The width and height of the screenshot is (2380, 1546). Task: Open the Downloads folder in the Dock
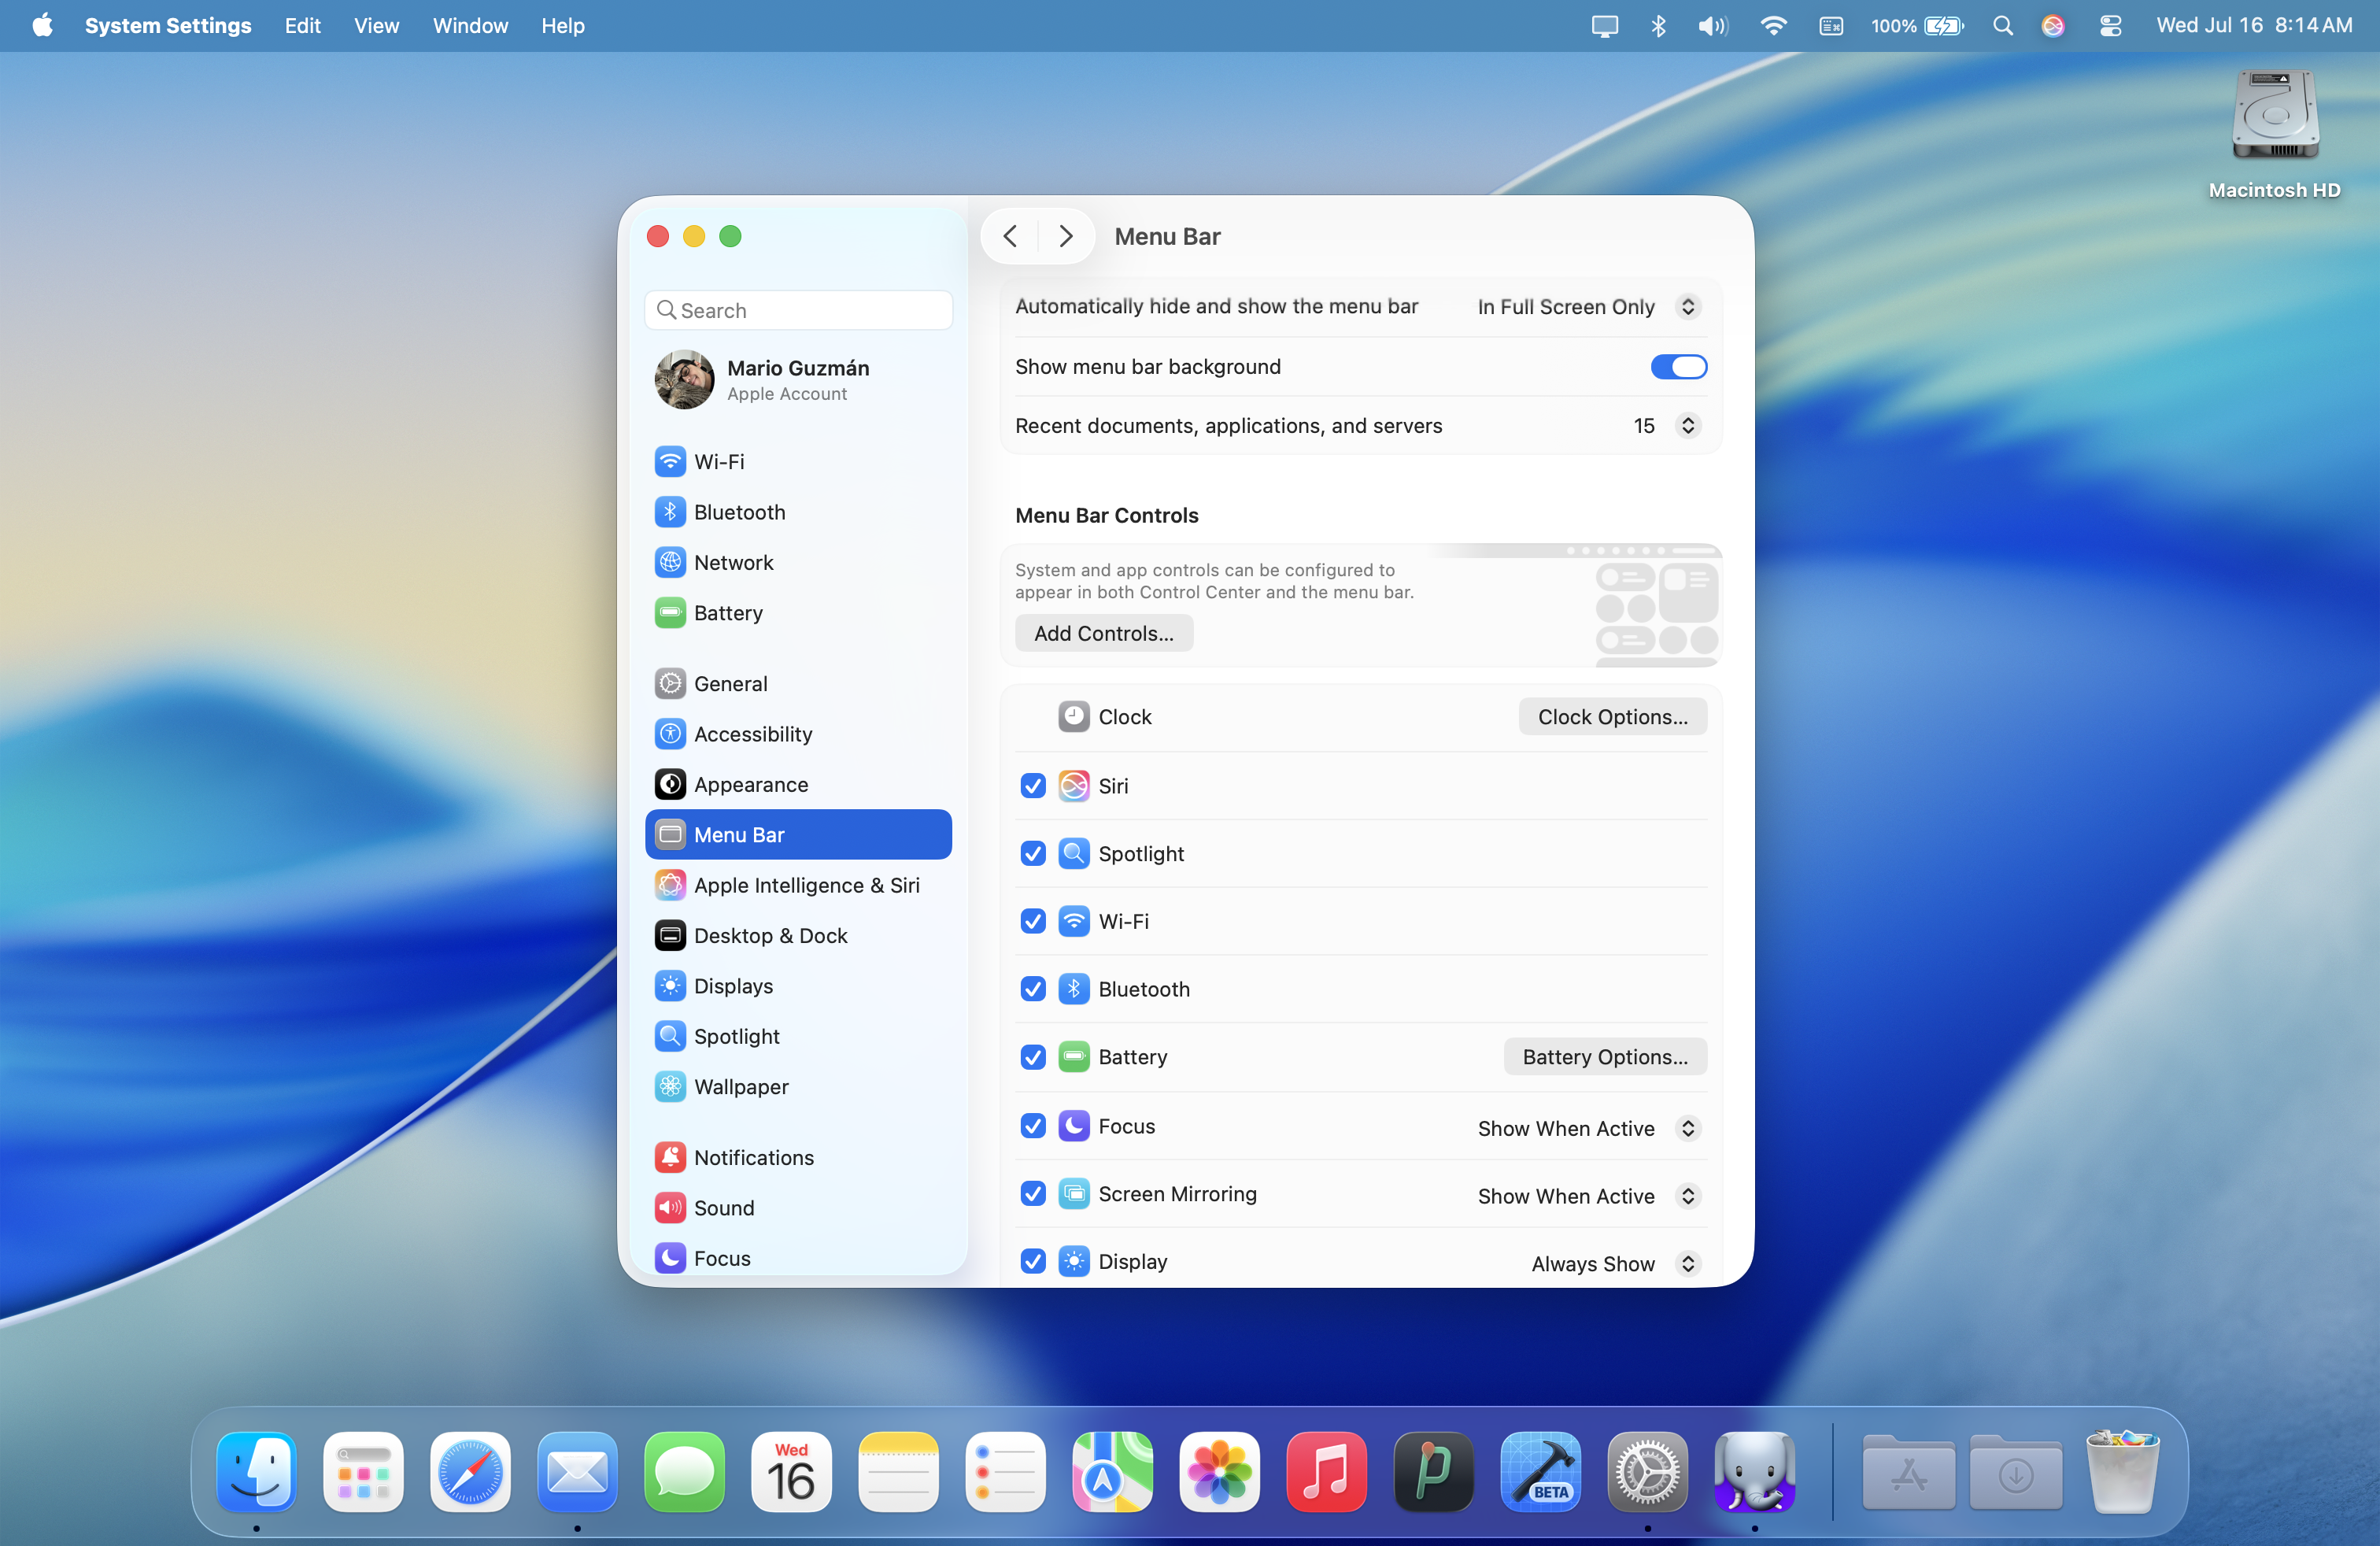2015,1472
